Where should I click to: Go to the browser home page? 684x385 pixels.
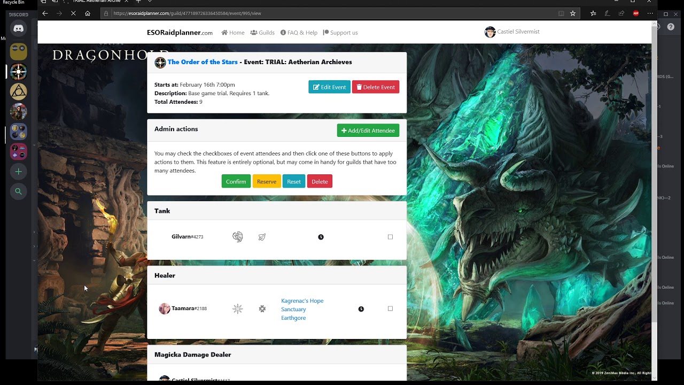[x=88, y=13]
